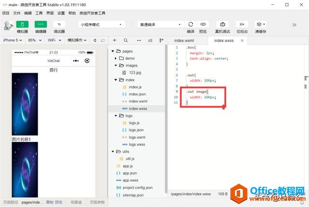Image resolution: width=309 pixels, height=207 pixels.
Task: Click the 真机调试 remote debug icon
Action: pos(223,24)
